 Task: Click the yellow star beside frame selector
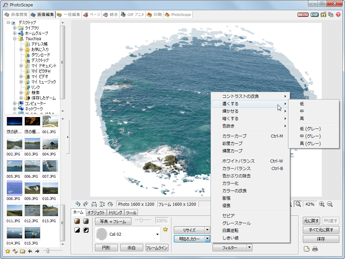[165, 230]
